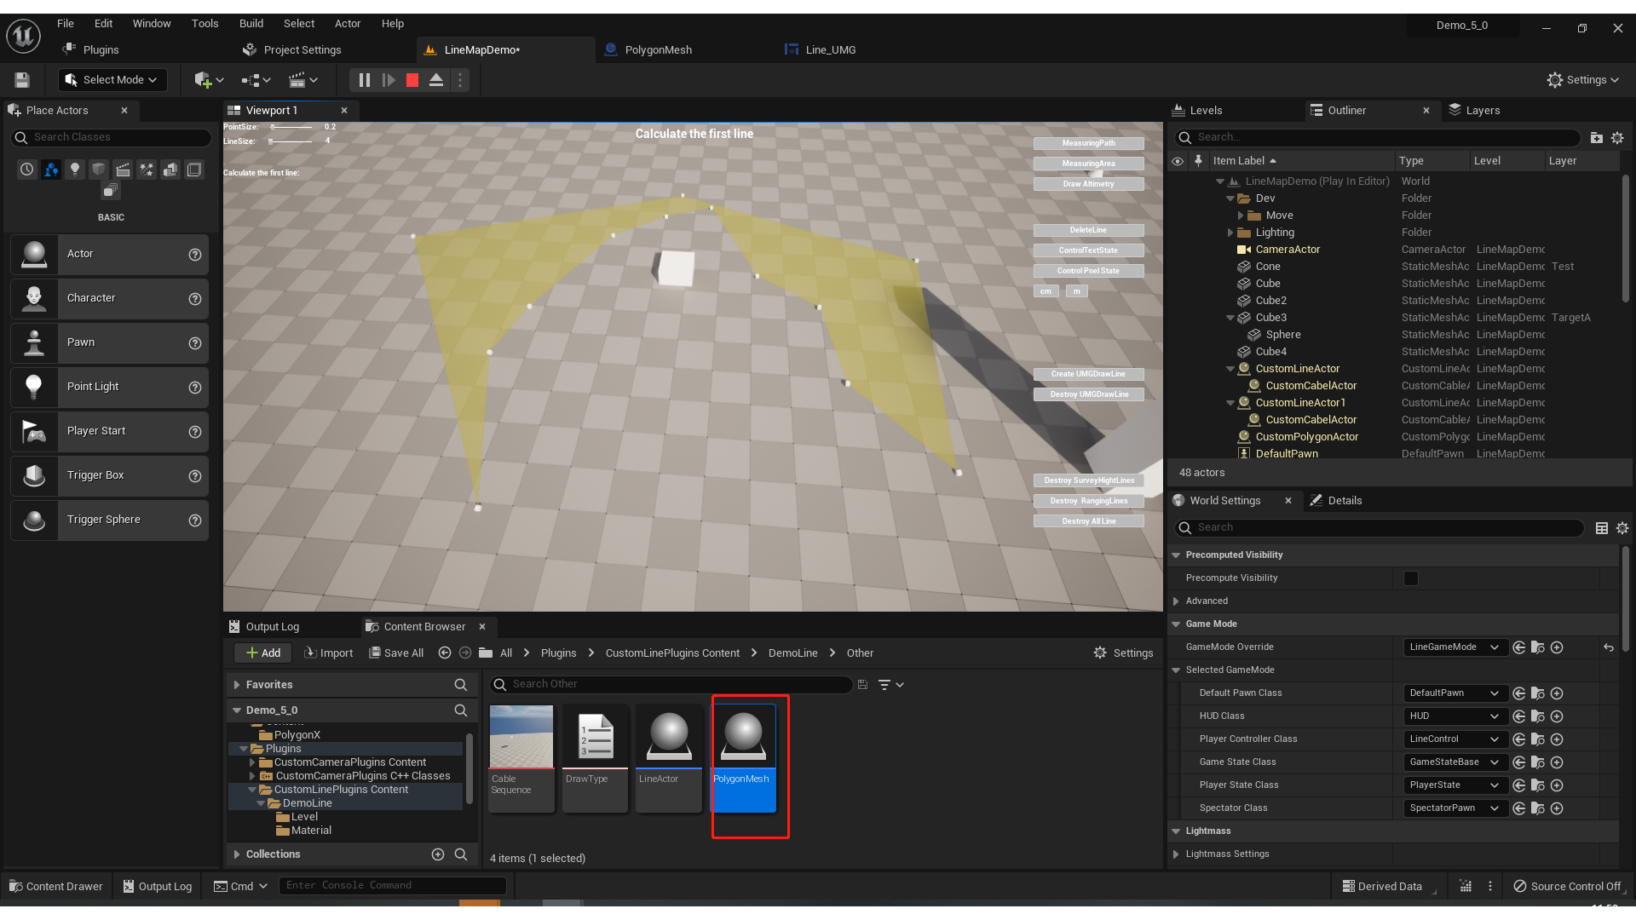This screenshot has height=920, width=1636.
Task: Click the DeleteLine button in the viewport
Action: click(x=1088, y=230)
